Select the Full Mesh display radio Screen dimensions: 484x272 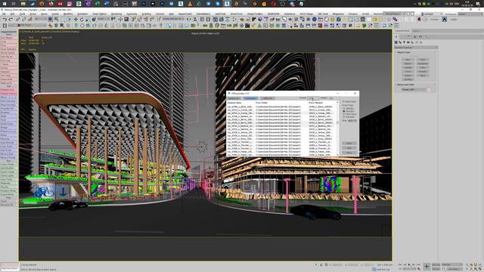pyautogui.click(x=344, y=117)
